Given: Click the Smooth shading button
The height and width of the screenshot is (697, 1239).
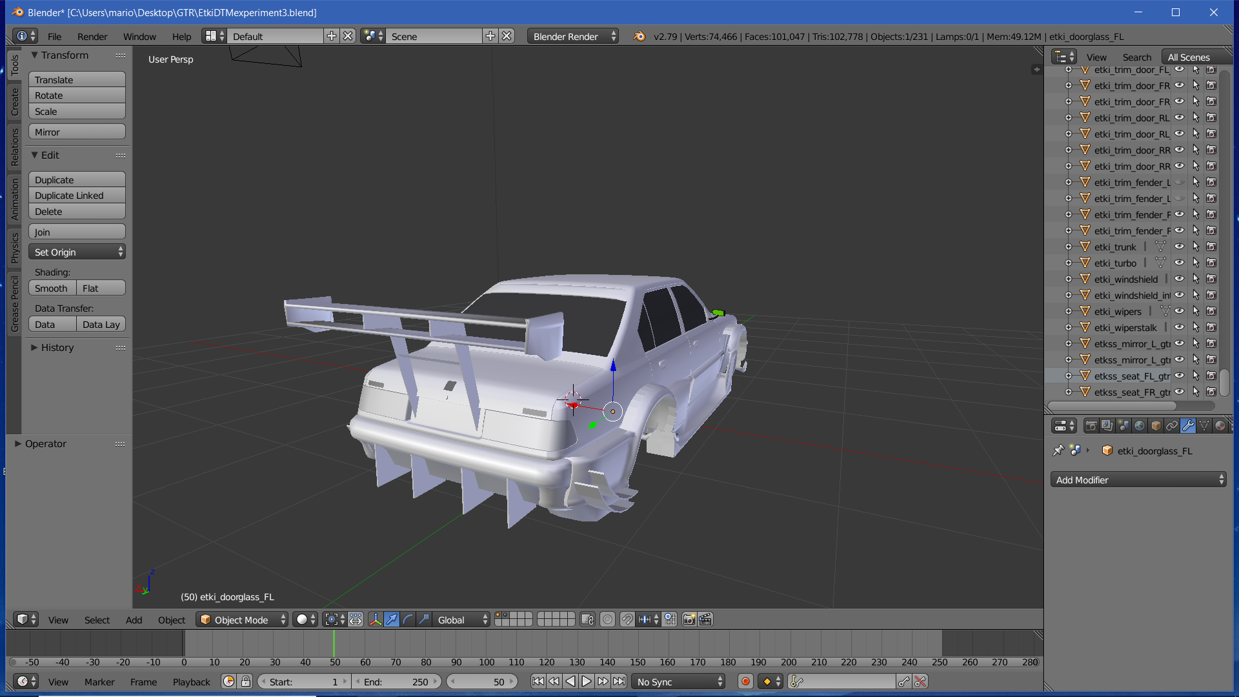Looking at the screenshot, I should [52, 288].
